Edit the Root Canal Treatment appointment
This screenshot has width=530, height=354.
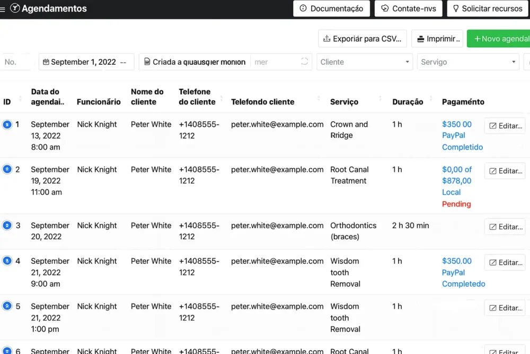point(505,171)
